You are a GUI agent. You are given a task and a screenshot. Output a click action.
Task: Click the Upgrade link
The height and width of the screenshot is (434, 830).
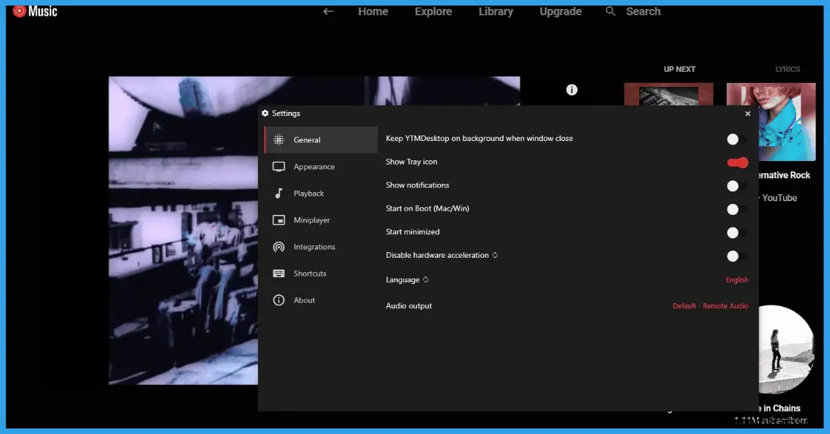tap(560, 12)
